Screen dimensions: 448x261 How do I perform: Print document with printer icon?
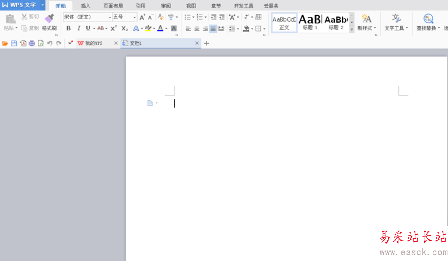click(x=32, y=43)
